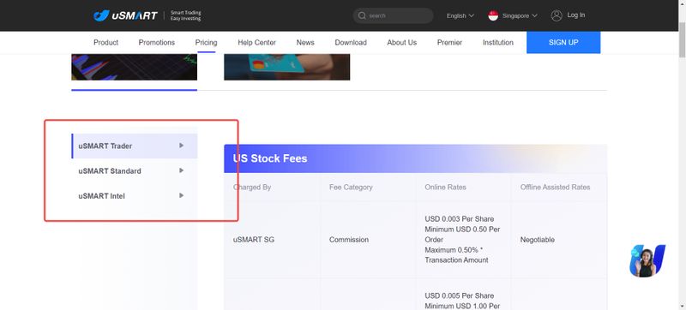The height and width of the screenshot is (310, 686).
Task: Click the uSMART logo
Action: point(125,15)
